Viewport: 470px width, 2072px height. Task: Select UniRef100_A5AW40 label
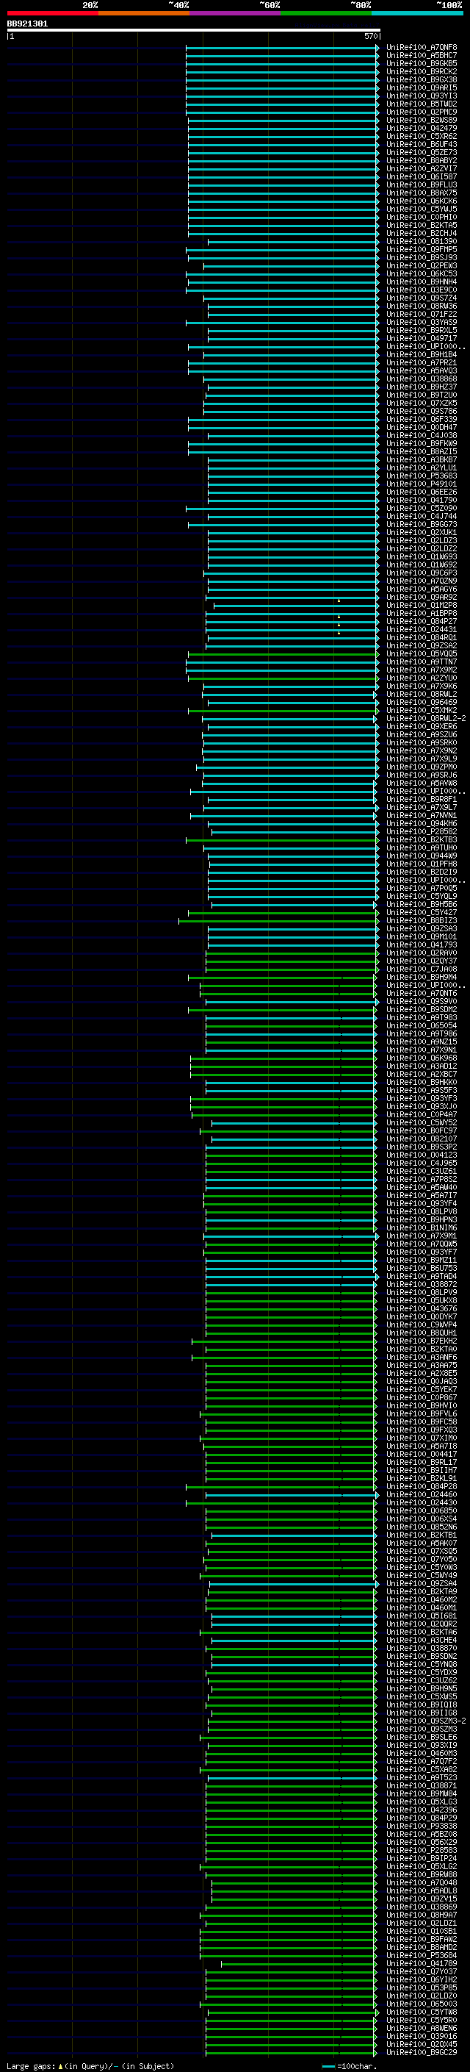[422, 1187]
